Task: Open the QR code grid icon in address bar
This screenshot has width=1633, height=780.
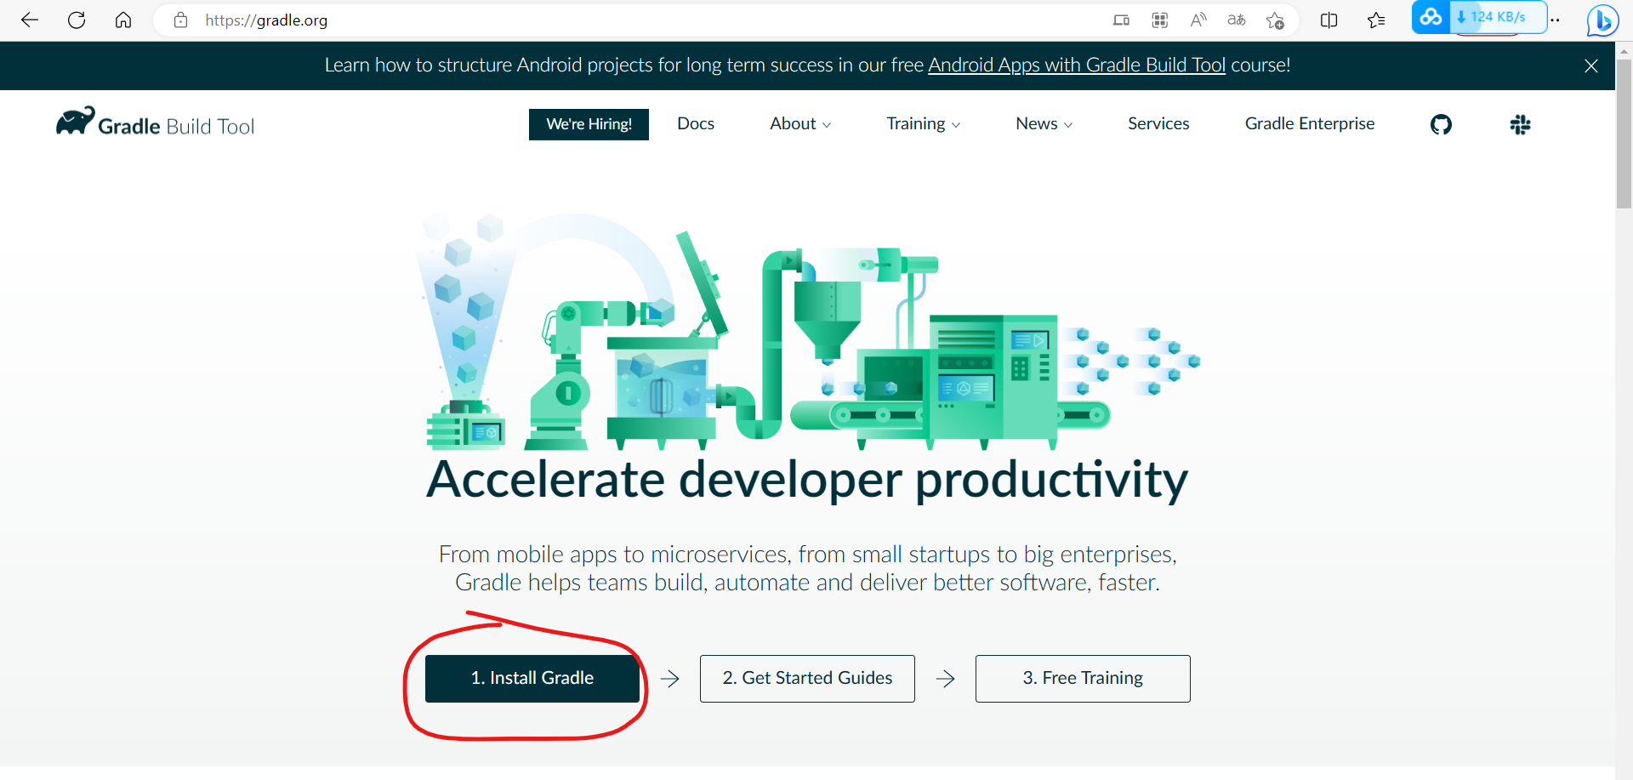Action: coord(1159,20)
